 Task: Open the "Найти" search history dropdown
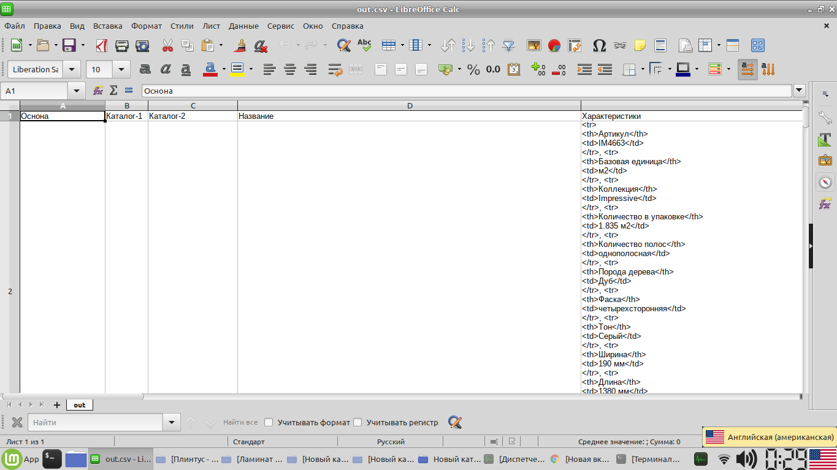pyautogui.click(x=172, y=422)
